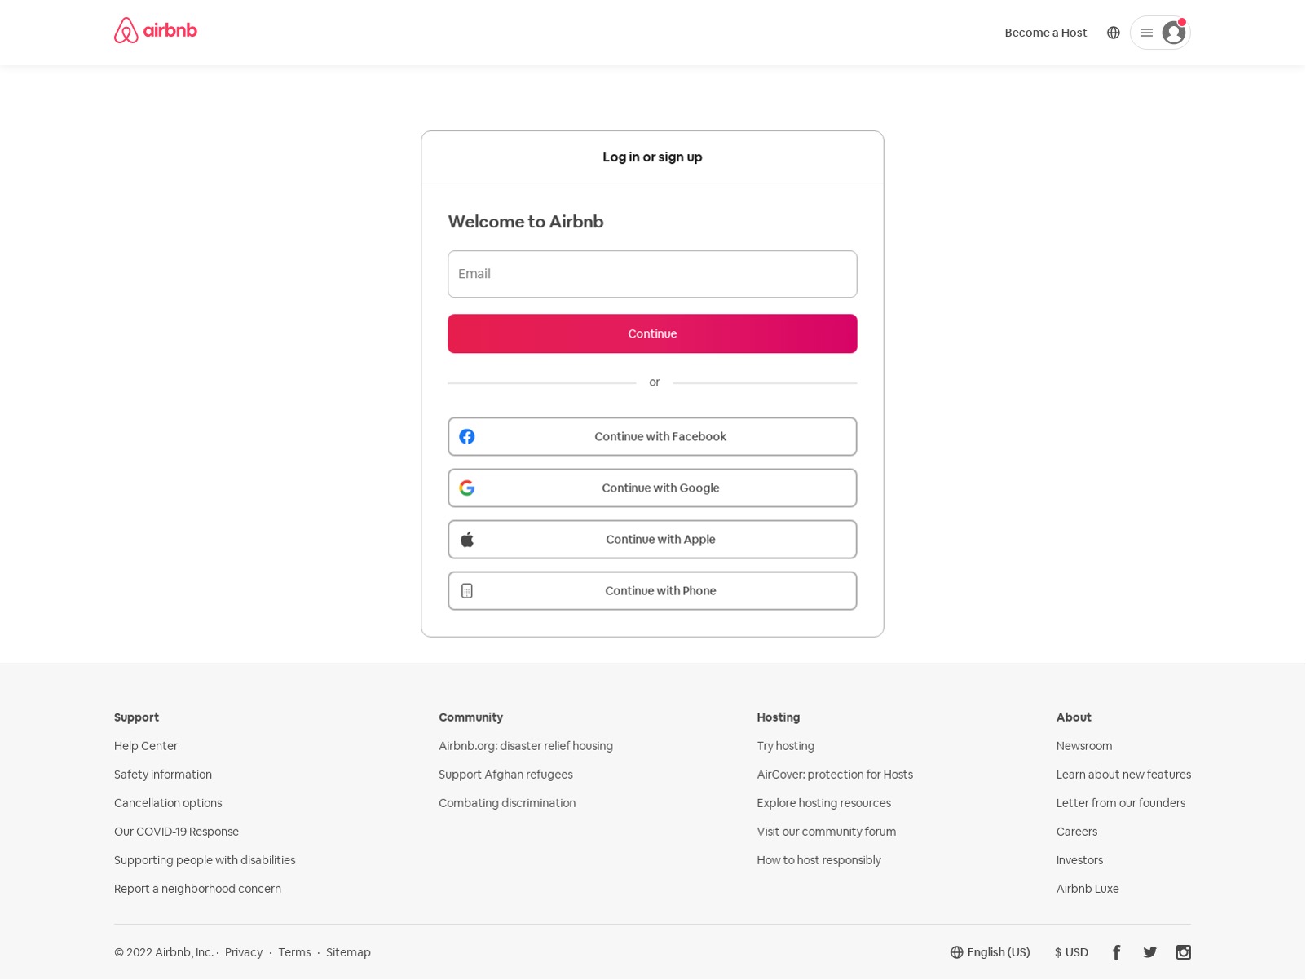Click the Airbnb logo in header
This screenshot has height=980, width=1306.
[x=156, y=31]
